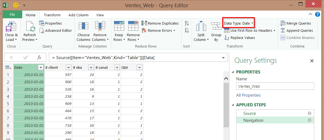
Task: Open the Qté column filter dropdown
Action: tap(139, 68)
